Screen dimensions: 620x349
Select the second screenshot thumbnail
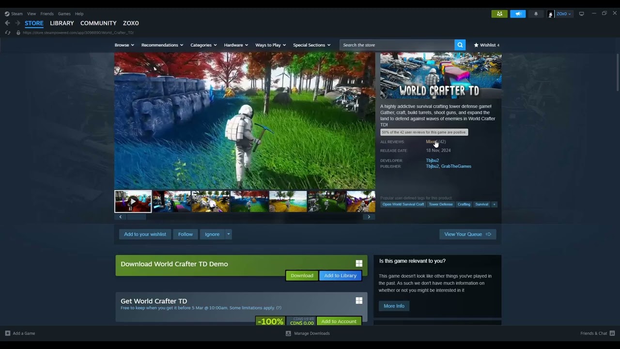pyautogui.click(x=171, y=201)
